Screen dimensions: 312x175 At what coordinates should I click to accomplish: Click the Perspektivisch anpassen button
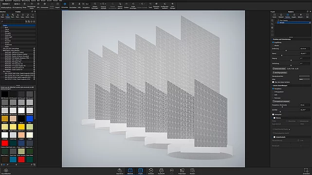tap(281, 102)
